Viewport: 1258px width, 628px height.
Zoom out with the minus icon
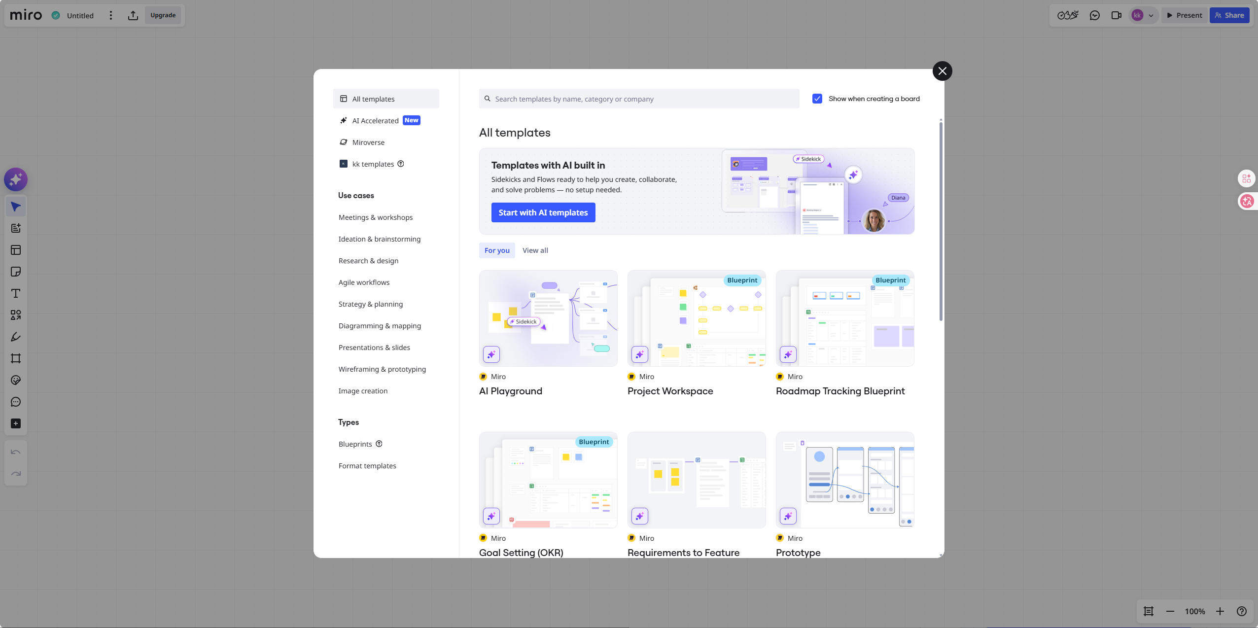pos(1170,611)
